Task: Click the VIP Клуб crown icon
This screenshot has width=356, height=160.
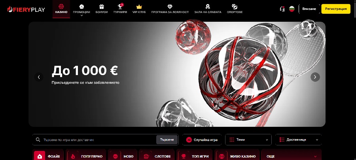Action: pos(139,7)
